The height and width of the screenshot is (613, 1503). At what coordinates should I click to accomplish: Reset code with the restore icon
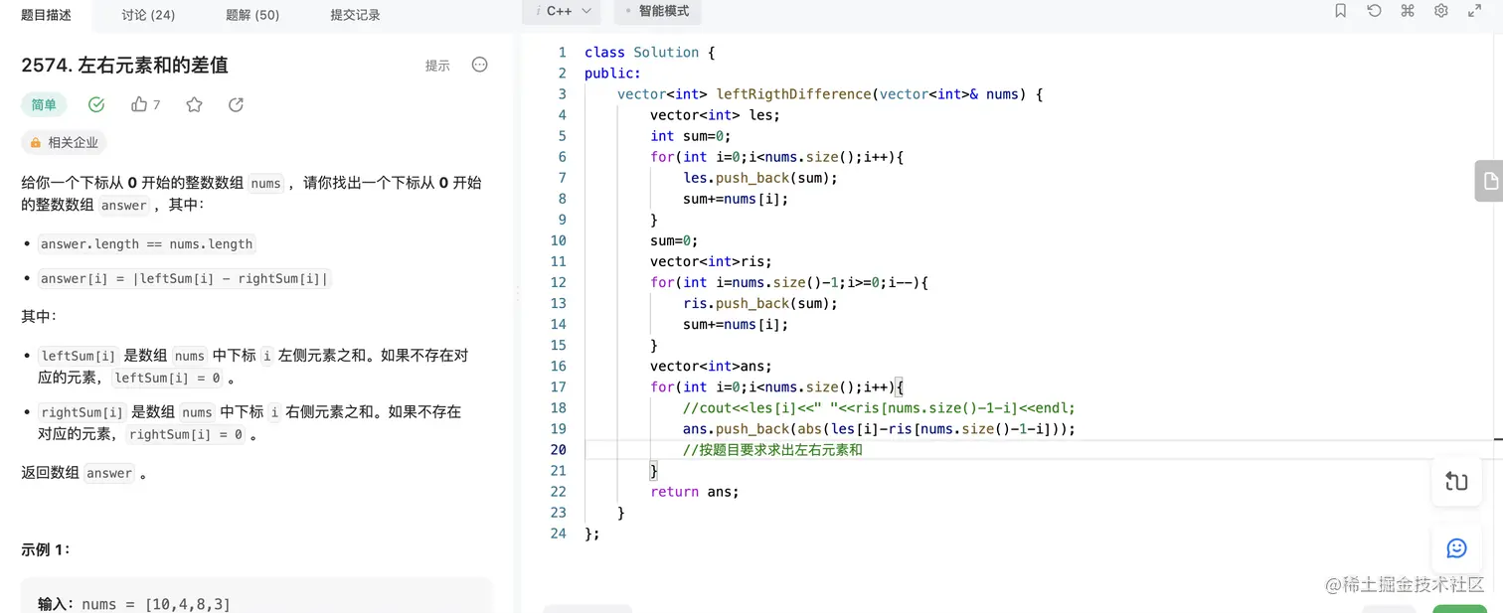1374,11
